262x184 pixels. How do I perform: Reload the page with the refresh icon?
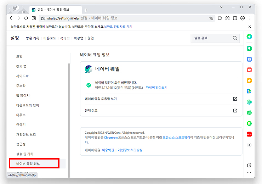tap(26, 18)
